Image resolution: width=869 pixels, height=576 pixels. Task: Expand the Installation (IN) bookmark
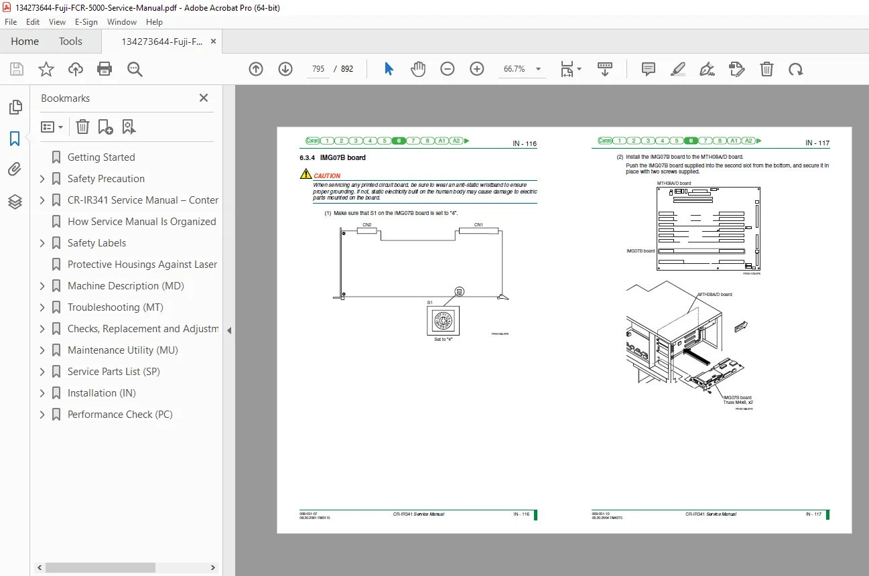pyautogui.click(x=42, y=393)
